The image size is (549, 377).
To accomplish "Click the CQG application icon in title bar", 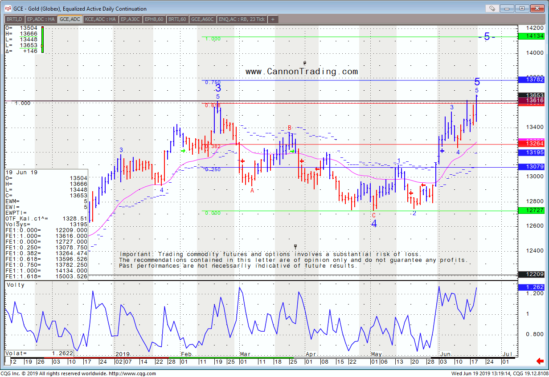I will coord(8,8).
